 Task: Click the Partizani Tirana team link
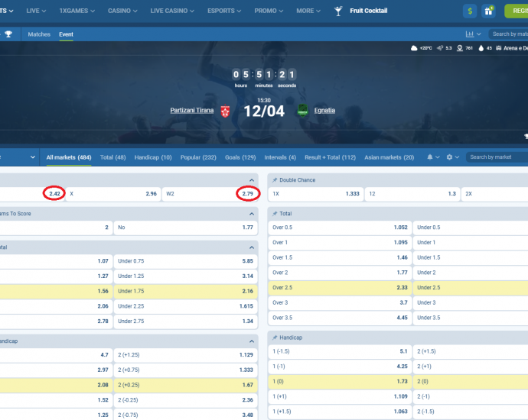coord(192,110)
